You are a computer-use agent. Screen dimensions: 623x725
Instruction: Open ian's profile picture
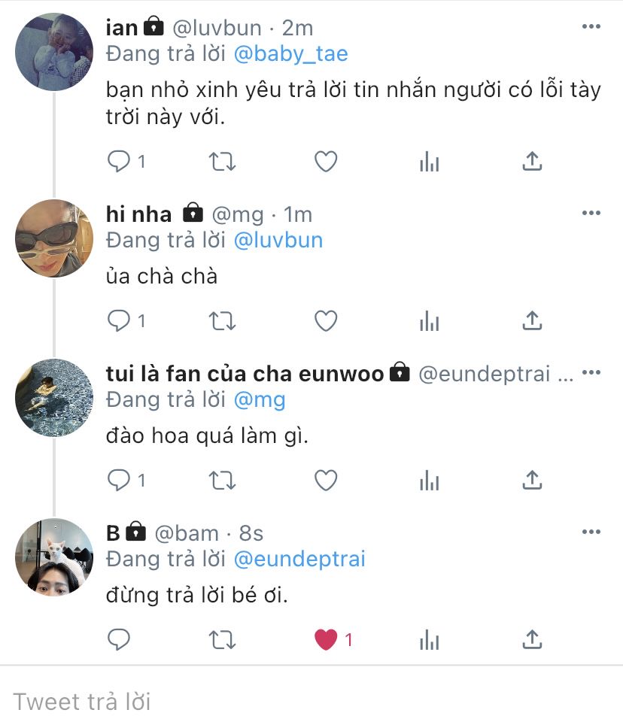pos(54,52)
